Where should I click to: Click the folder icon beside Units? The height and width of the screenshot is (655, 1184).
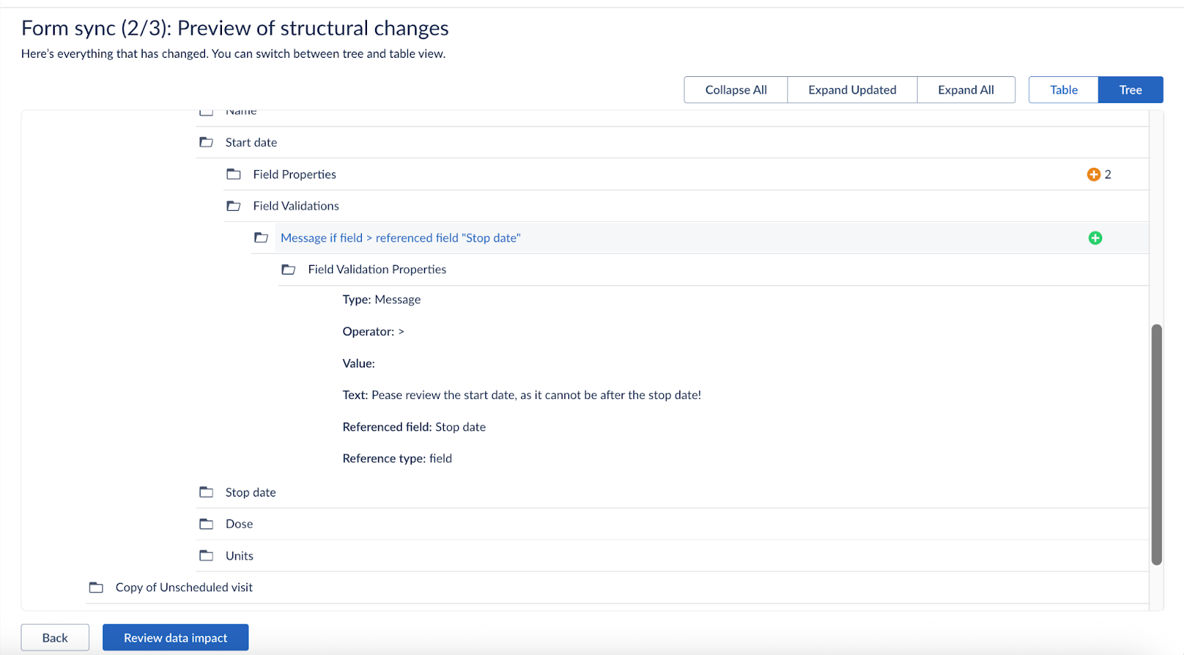[206, 556]
